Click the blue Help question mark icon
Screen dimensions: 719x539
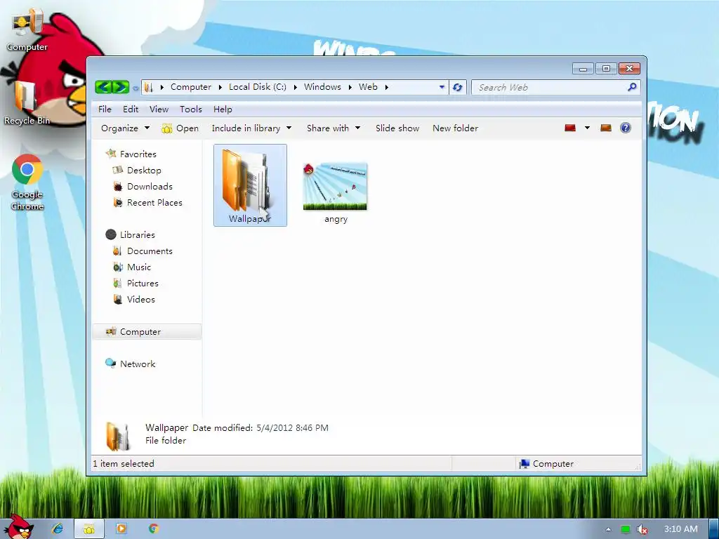(625, 128)
